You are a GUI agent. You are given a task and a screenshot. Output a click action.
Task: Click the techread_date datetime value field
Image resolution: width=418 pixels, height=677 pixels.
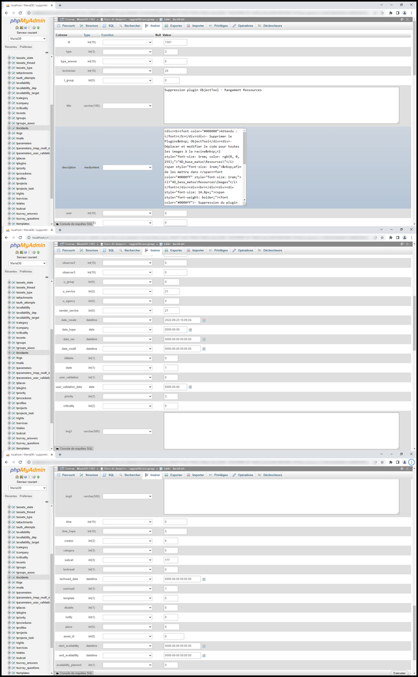click(182, 579)
